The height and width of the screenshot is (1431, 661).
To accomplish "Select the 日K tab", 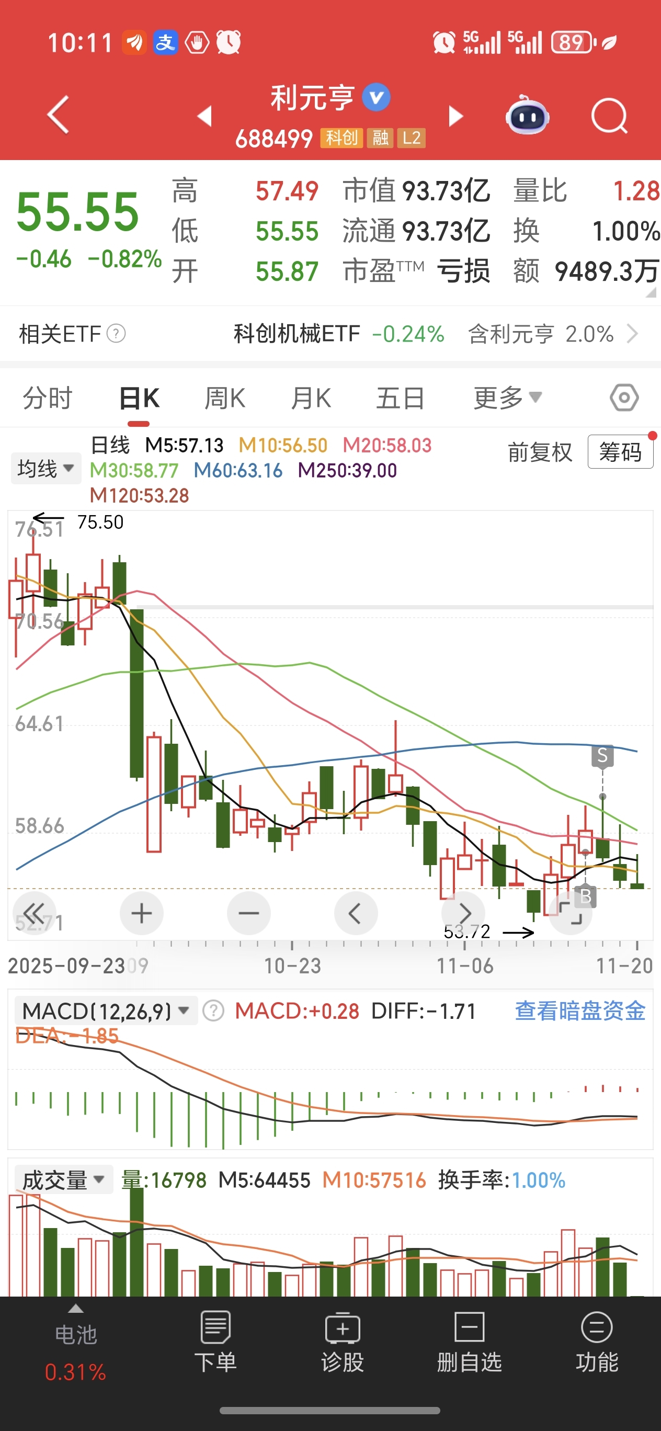I will tap(140, 397).
